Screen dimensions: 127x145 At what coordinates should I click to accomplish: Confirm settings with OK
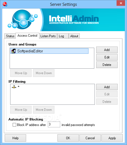[68, 138]
